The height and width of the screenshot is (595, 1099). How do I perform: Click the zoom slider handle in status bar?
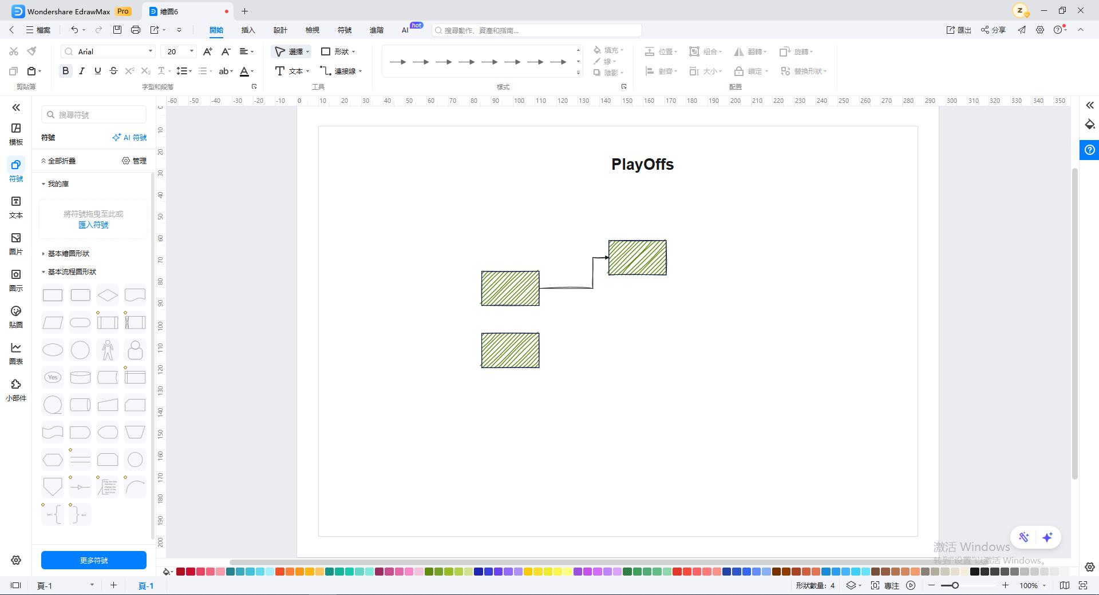pos(955,585)
